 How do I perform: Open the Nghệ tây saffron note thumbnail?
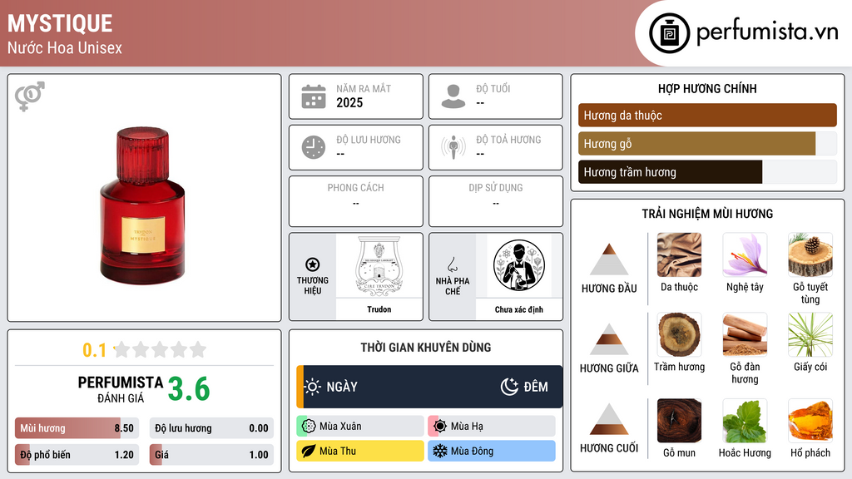(x=745, y=255)
